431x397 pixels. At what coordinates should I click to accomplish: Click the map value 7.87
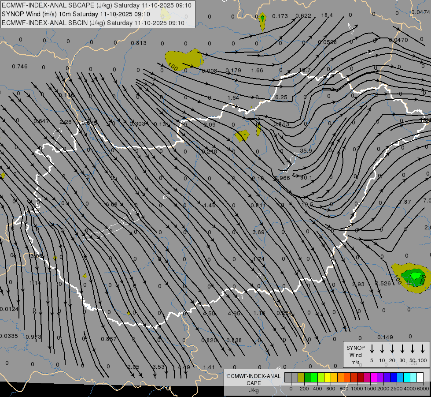pyautogui.click(x=405, y=202)
